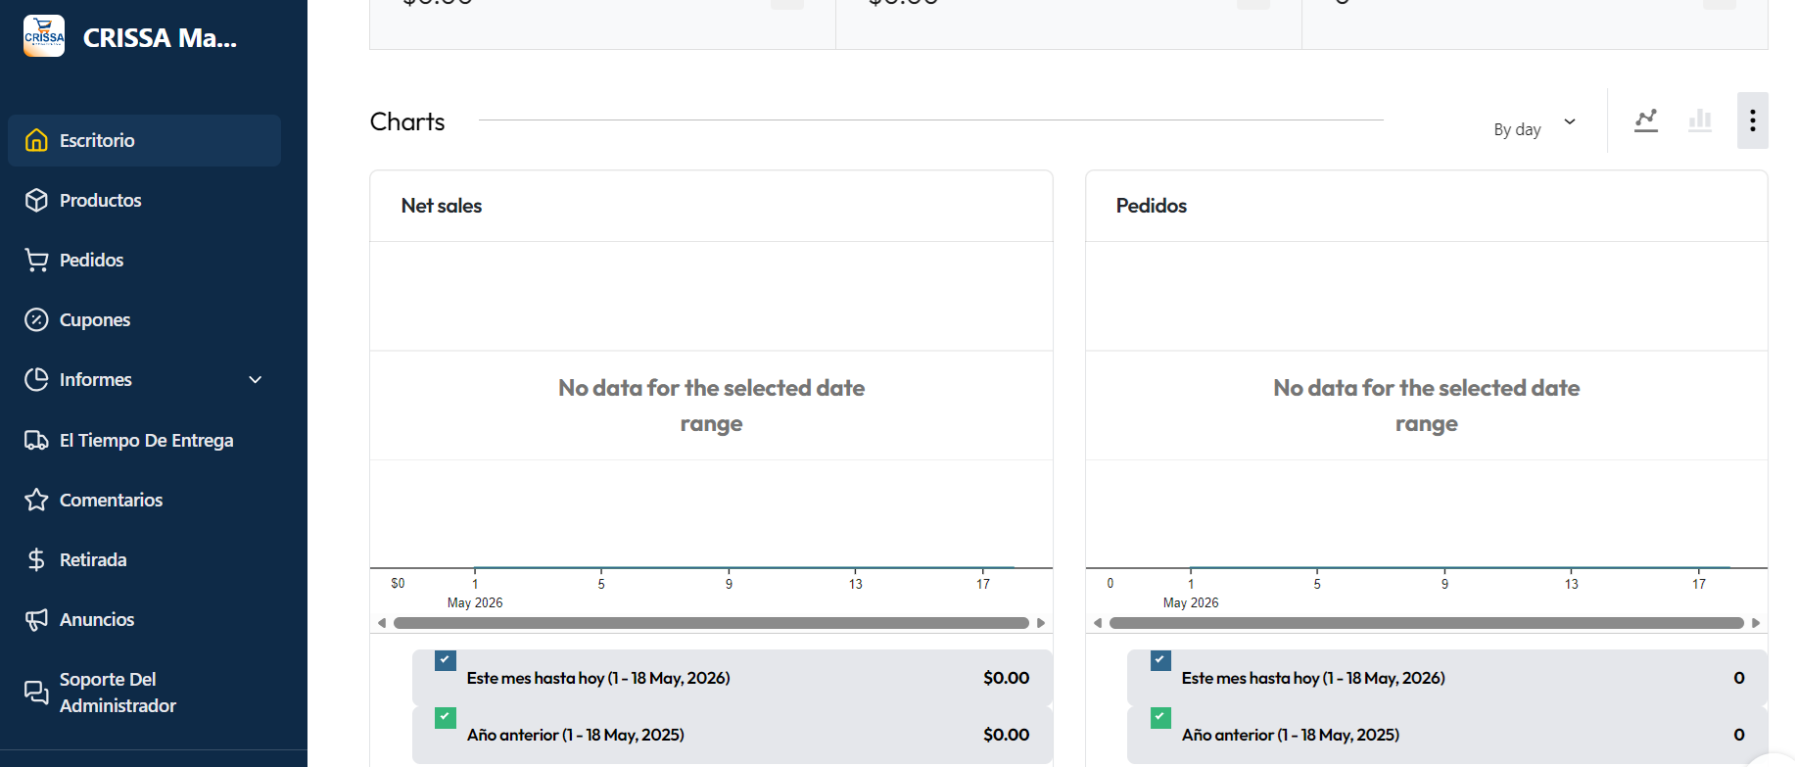Viewport: 1795px width, 767px height.
Task: Click the Soporte chat bubbles icon
Action: pyautogui.click(x=36, y=693)
